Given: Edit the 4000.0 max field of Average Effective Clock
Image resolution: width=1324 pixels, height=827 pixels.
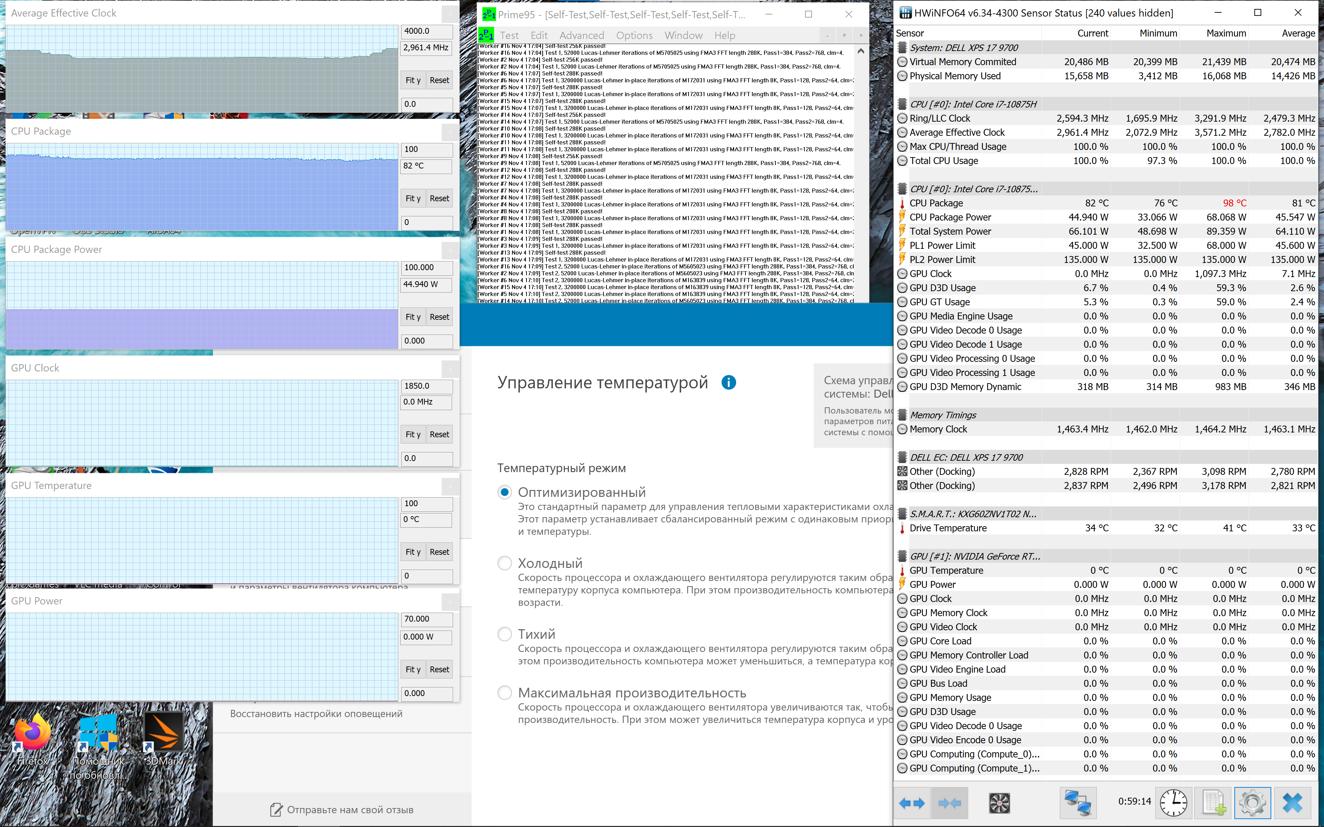Looking at the screenshot, I should (427, 31).
